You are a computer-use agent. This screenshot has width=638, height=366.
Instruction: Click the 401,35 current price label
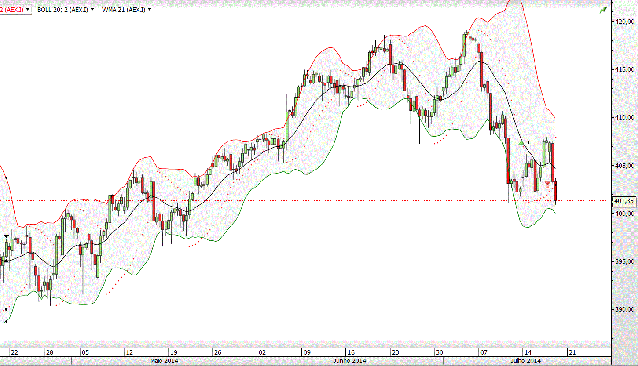point(624,201)
